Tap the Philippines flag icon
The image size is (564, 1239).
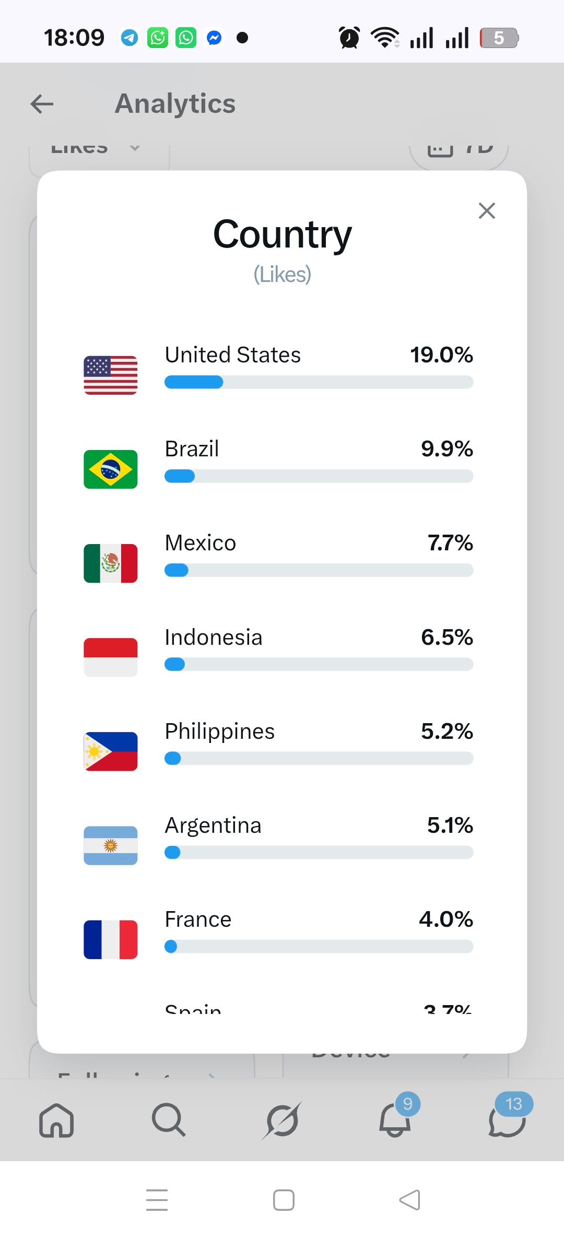point(111,751)
